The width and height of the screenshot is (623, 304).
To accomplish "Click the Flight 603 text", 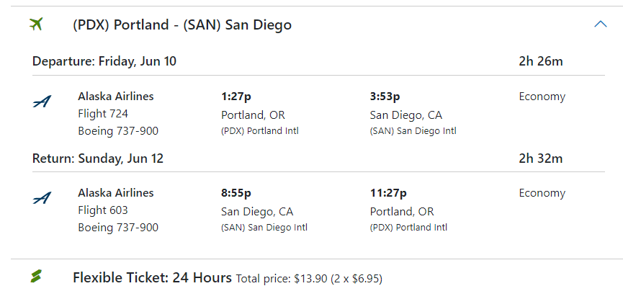I will pos(103,210).
